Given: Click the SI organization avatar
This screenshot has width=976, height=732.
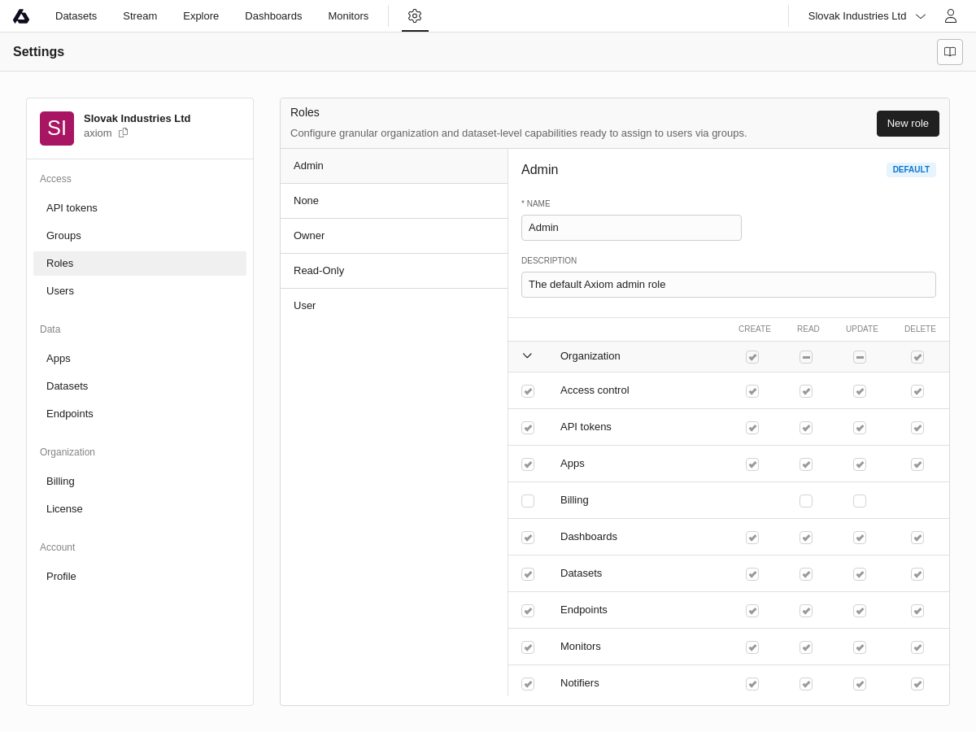Looking at the screenshot, I should coord(57,129).
